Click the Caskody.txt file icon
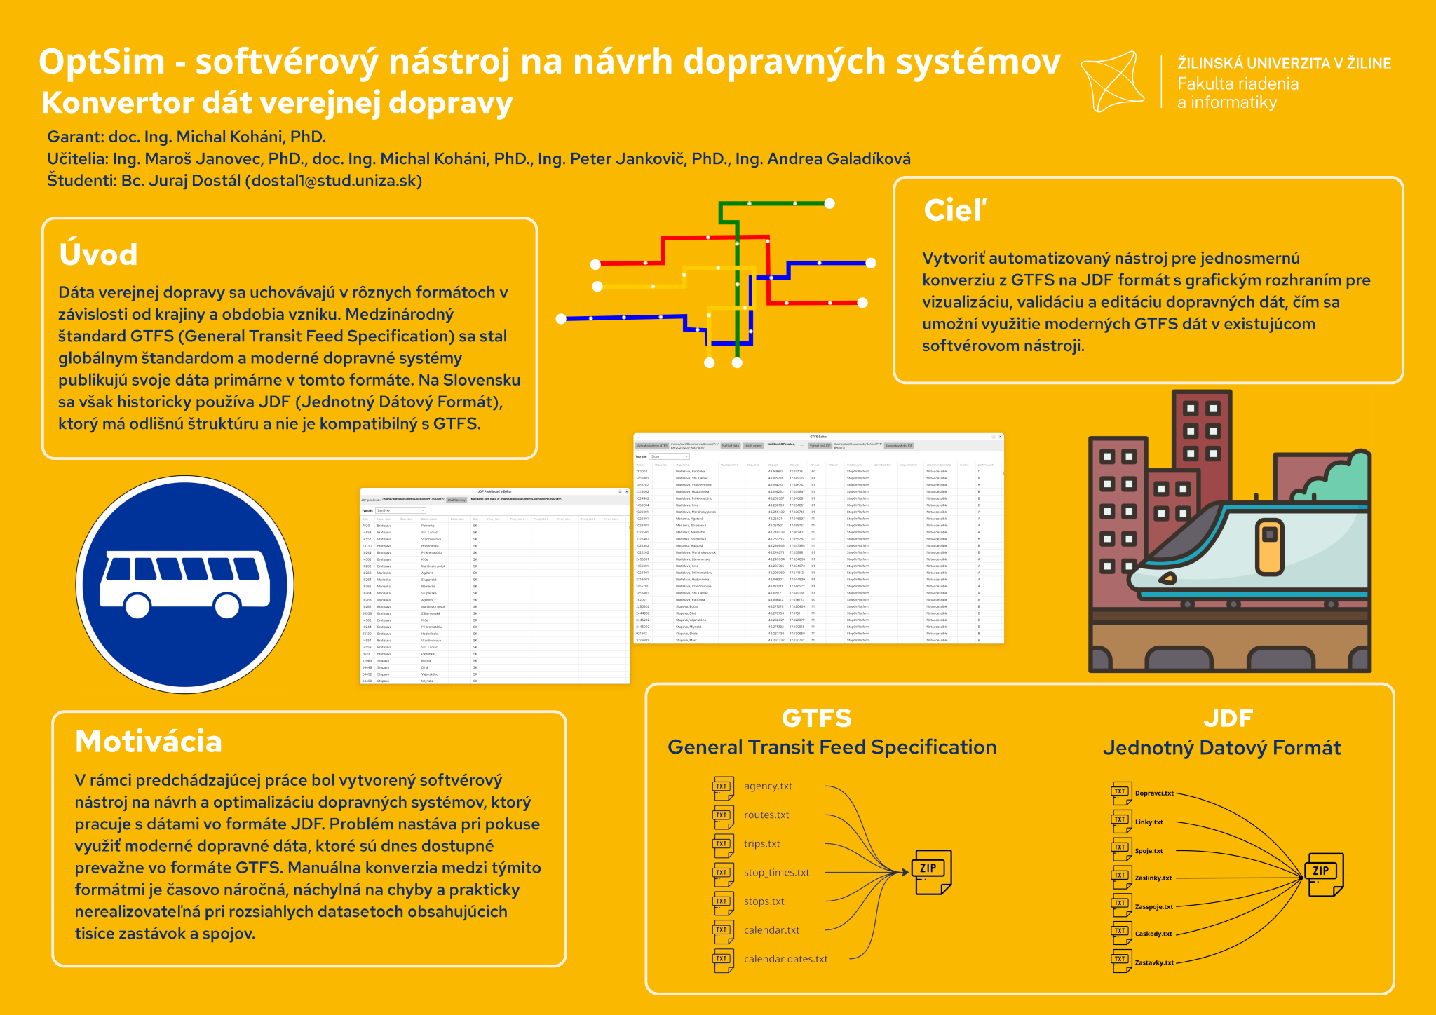The image size is (1436, 1015). point(1122,934)
